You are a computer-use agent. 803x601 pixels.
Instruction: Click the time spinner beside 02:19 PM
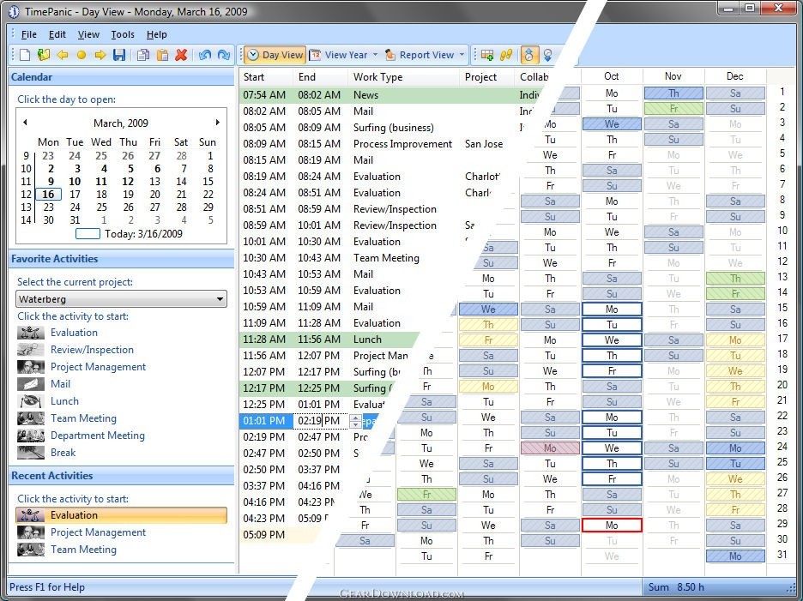pos(355,421)
